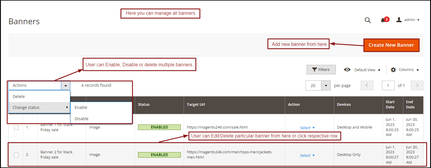431x168 pixels.
Task: Click the Columns gear icon
Action: pos(393,69)
